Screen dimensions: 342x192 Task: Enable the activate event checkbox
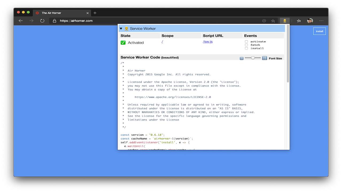point(246,42)
